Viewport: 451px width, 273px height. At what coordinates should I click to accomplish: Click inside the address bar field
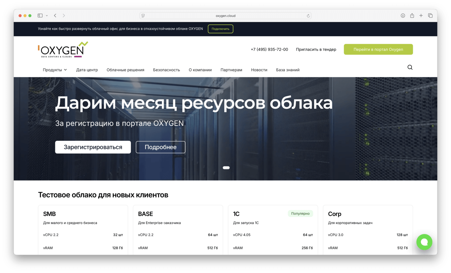(x=225, y=15)
